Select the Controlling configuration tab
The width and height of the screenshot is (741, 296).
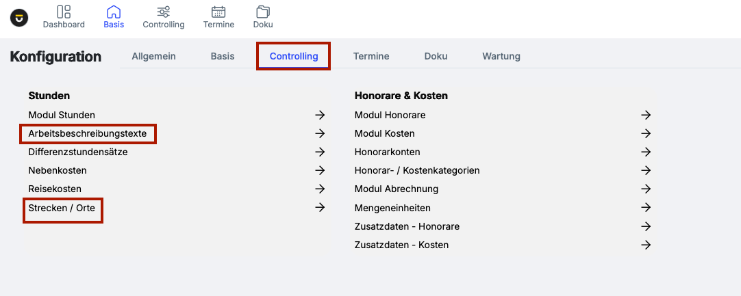(294, 56)
